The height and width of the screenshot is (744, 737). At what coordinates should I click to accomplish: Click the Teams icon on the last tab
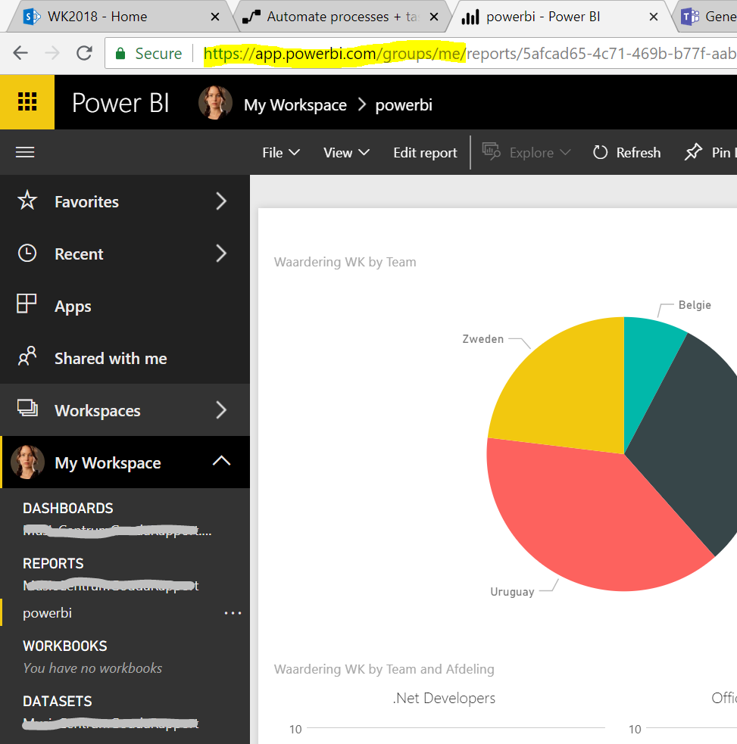690,17
